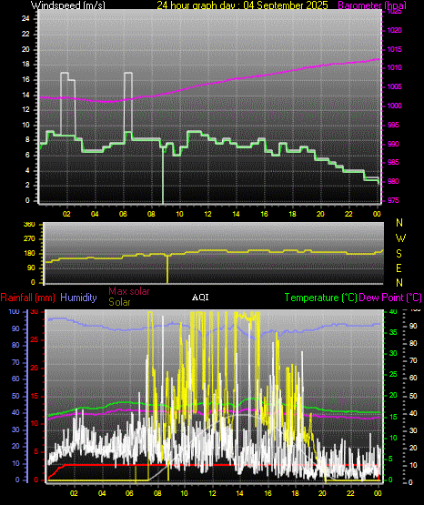The image size is (424, 505).
Task: Click the "14" value on the windspeed axis
Action: click(x=25, y=95)
